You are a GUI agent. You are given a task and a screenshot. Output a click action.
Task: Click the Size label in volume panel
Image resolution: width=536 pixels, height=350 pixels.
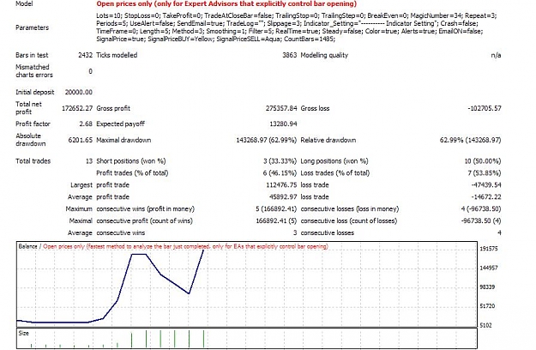[24, 333]
